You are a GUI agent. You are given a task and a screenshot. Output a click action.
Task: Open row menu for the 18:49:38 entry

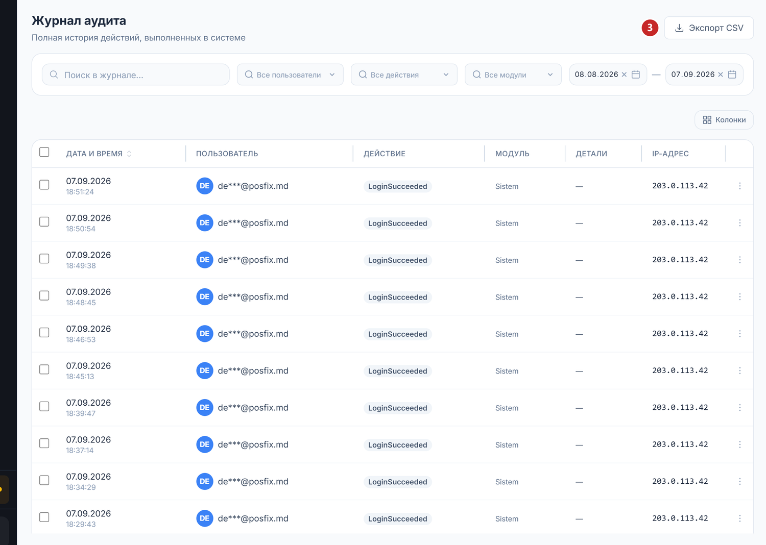pyautogui.click(x=739, y=260)
